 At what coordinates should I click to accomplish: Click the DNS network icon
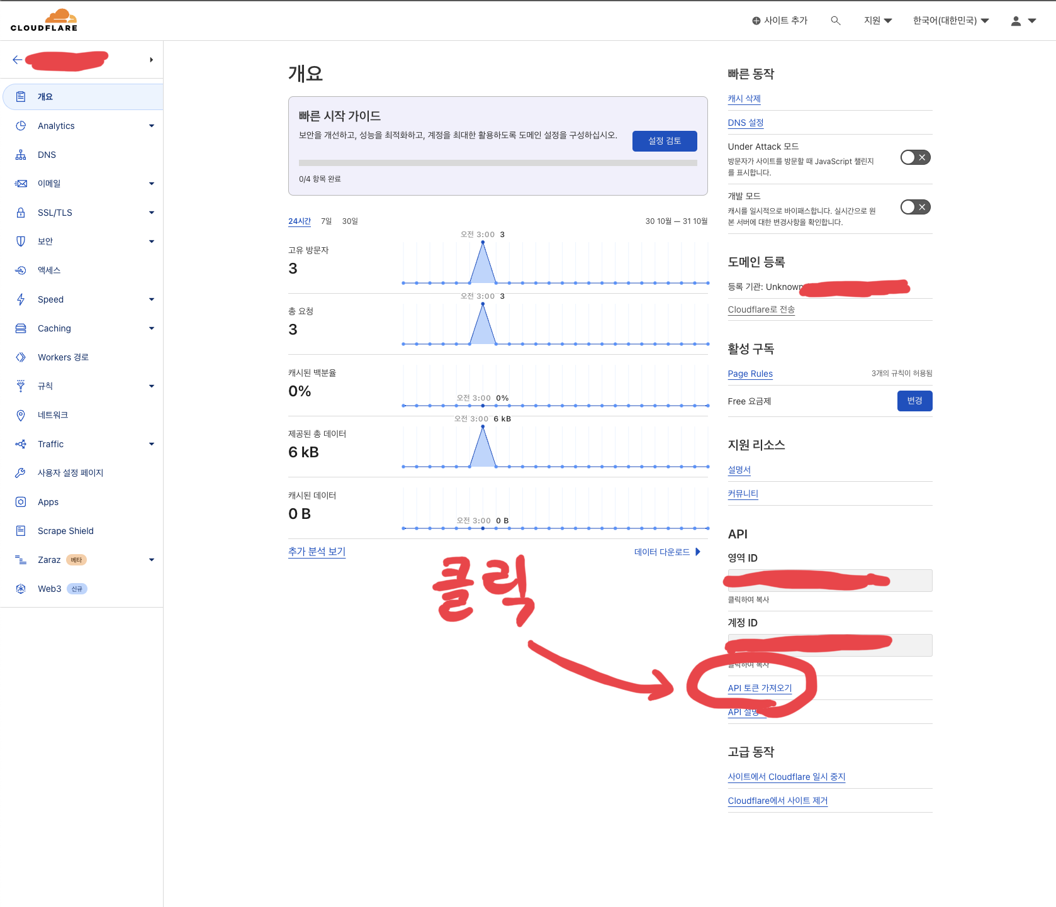click(21, 155)
